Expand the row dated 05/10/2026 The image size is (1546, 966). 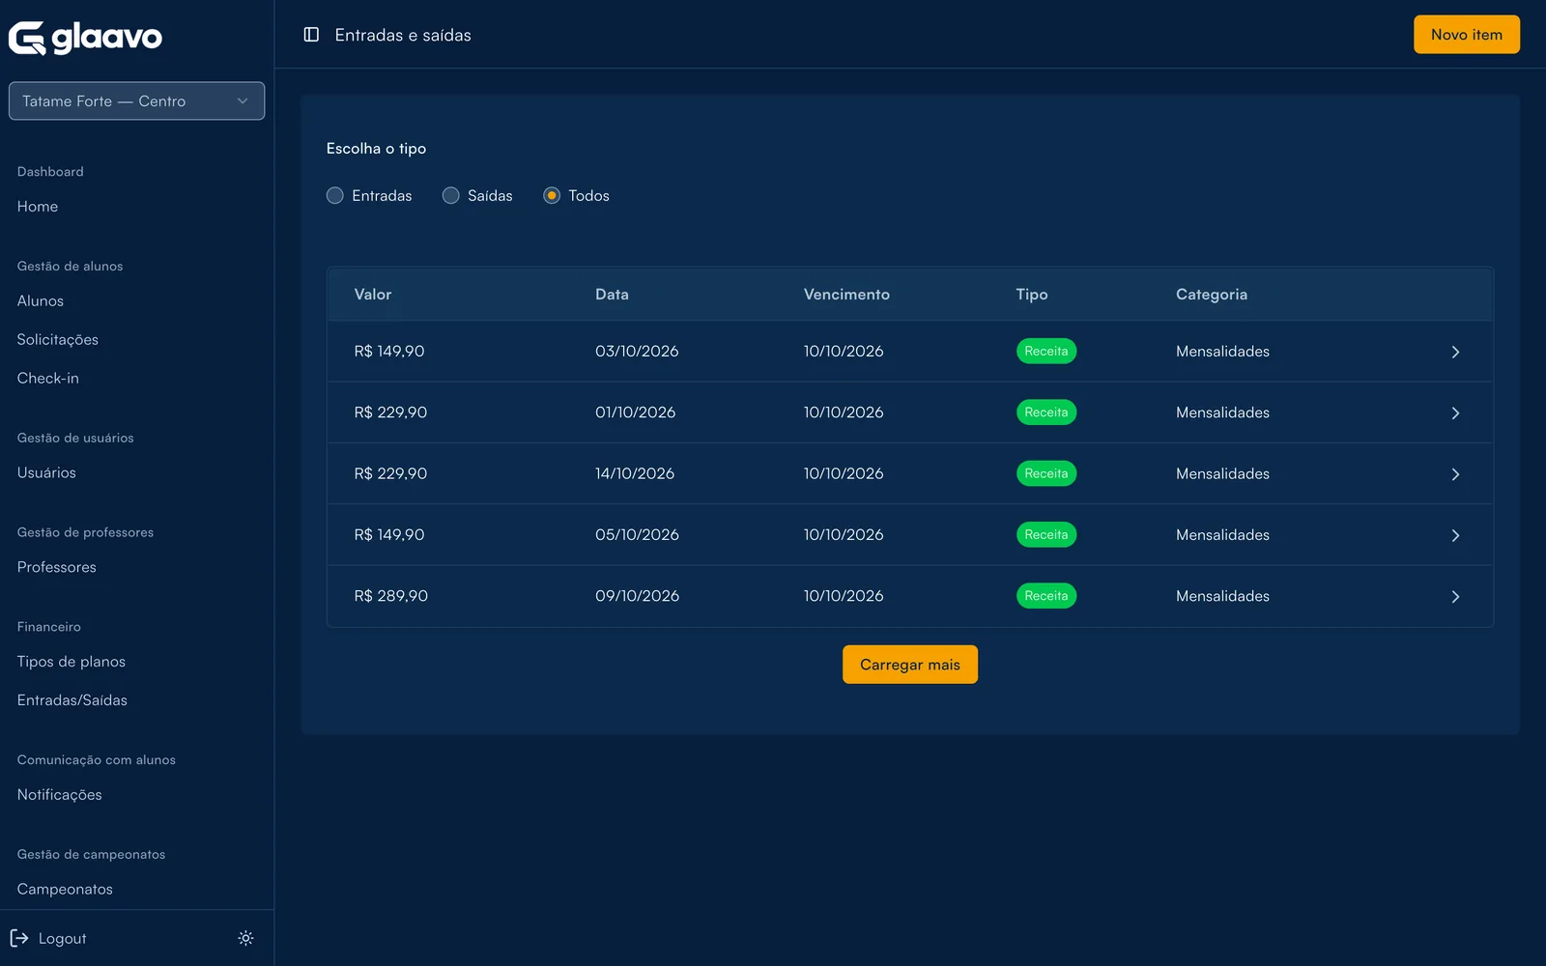[x=1455, y=535]
